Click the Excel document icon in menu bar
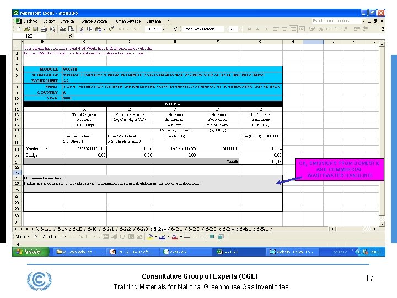The width and height of the screenshot is (397, 298). [x=18, y=21]
